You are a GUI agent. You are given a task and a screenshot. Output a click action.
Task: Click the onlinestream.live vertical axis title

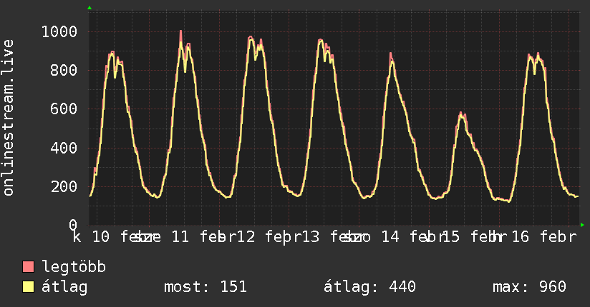pos(9,118)
